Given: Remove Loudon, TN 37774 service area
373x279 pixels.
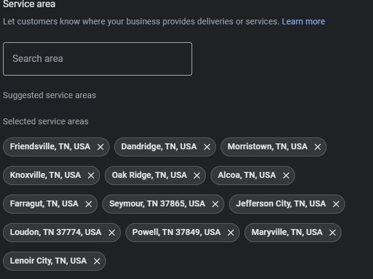Looking at the screenshot, I should [x=112, y=233].
